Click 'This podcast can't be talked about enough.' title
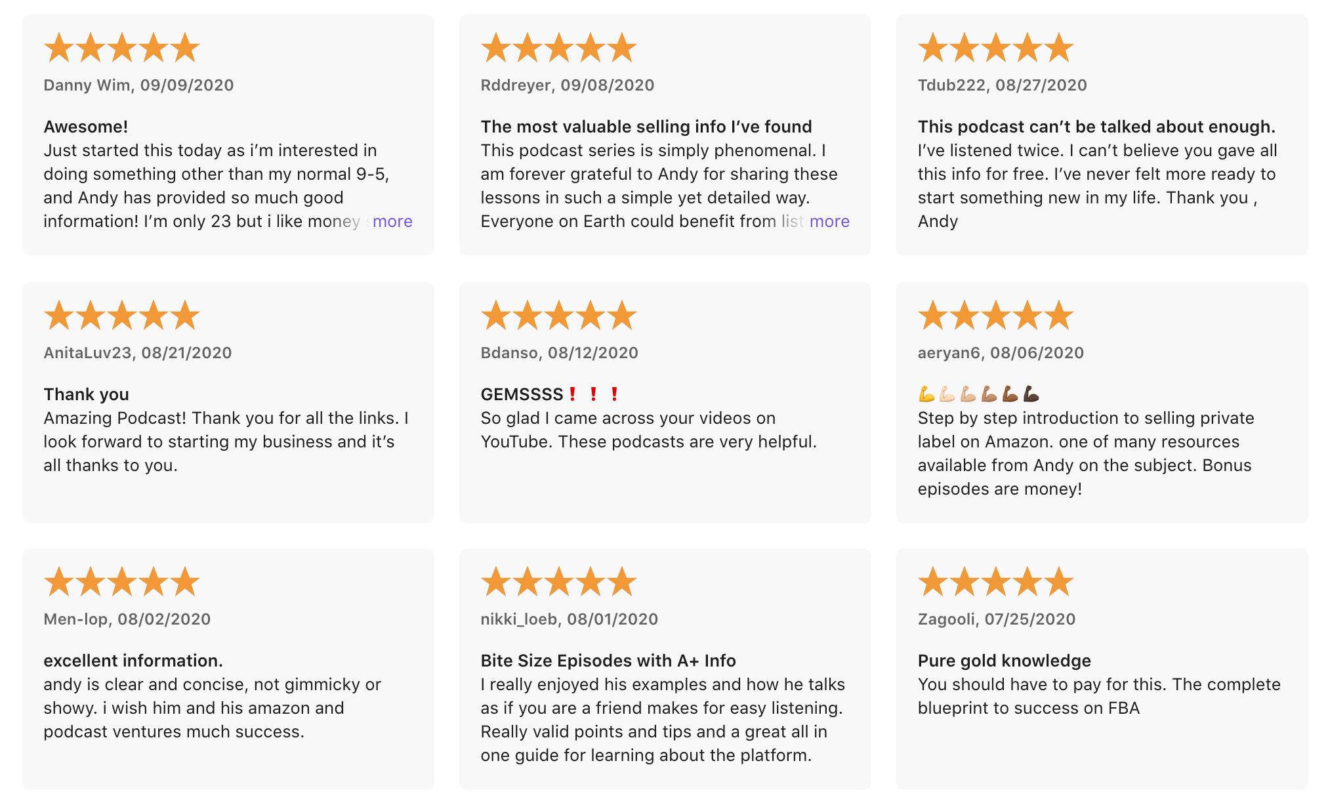 click(x=1096, y=127)
